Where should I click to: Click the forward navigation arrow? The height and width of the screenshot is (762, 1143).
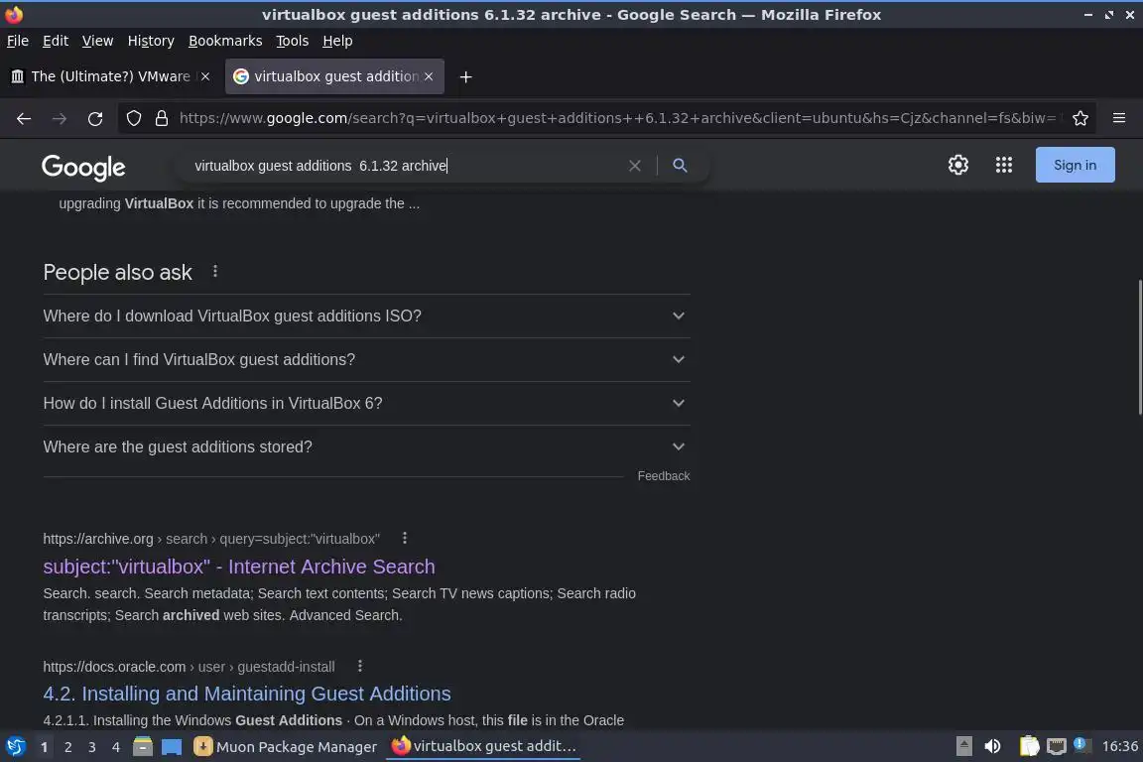tap(60, 119)
